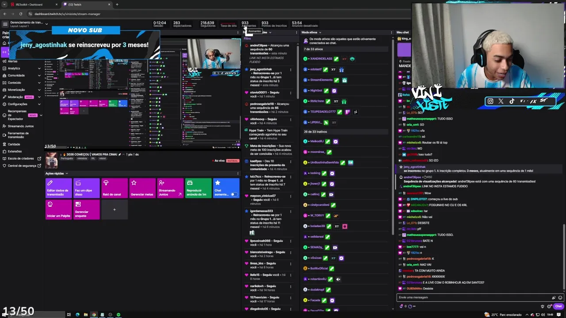Click the sword badge next to edolastf

pos(326,69)
